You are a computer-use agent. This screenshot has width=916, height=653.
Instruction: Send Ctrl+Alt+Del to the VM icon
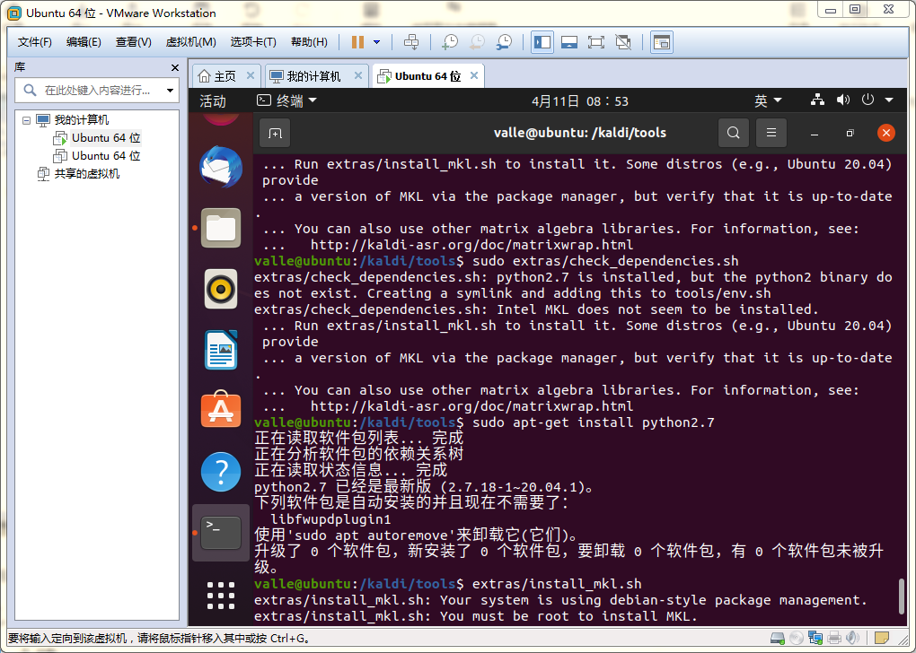click(411, 42)
